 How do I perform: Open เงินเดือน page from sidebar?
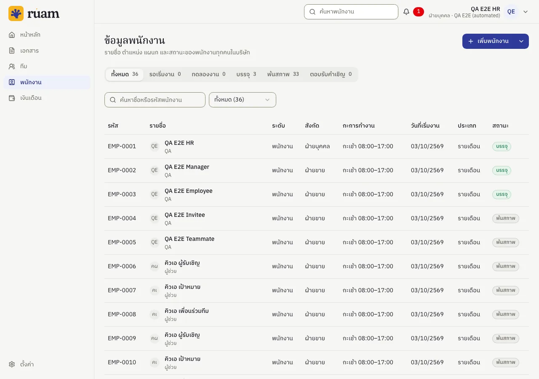[x=47, y=98]
